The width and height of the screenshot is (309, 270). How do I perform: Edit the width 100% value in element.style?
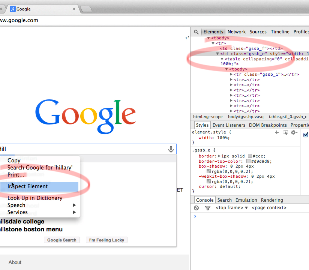(x=223, y=138)
